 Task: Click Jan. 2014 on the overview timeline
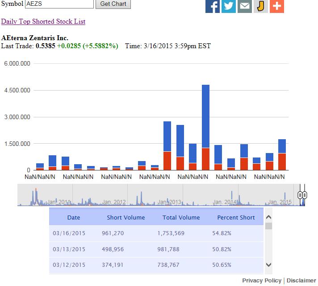[x=225, y=202]
